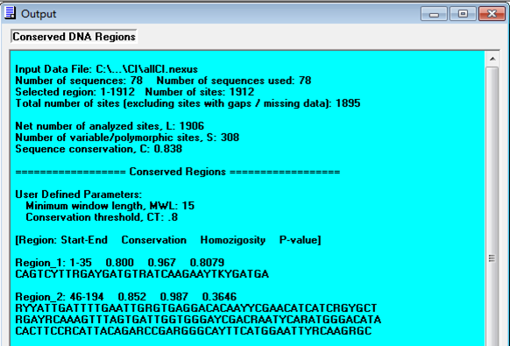
Task: Click the 'Minimum window length, MWL: 15' line
Action: coord(110,206)
